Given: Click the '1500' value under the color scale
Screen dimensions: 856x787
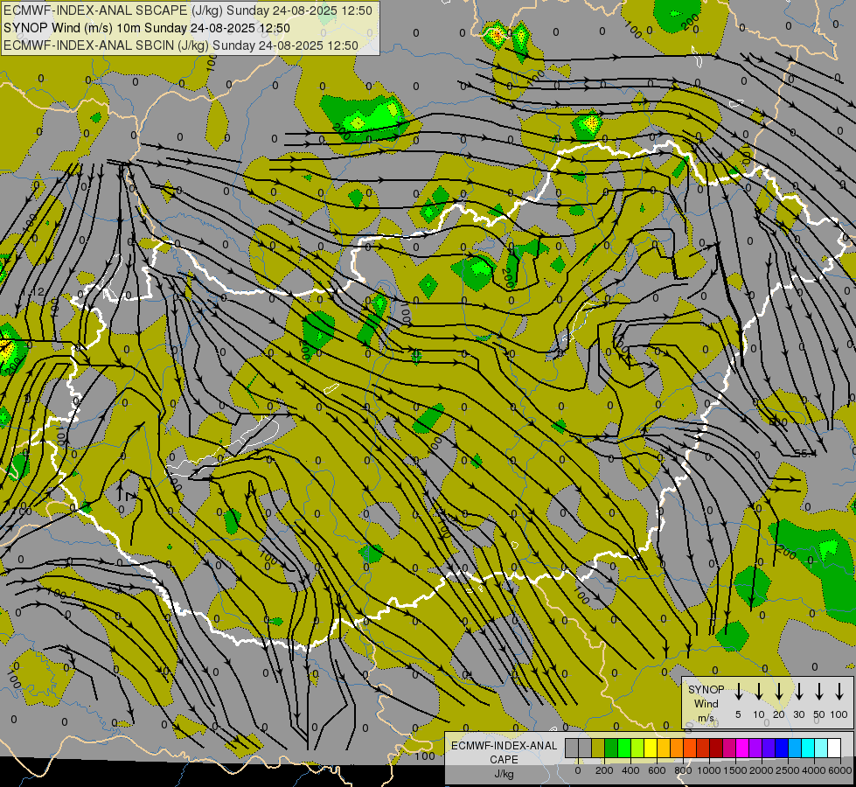Looking at the screenshot, I should tap(735, 770).
